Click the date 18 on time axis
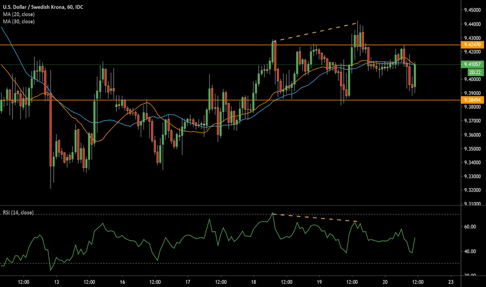 tap(253, 281)
